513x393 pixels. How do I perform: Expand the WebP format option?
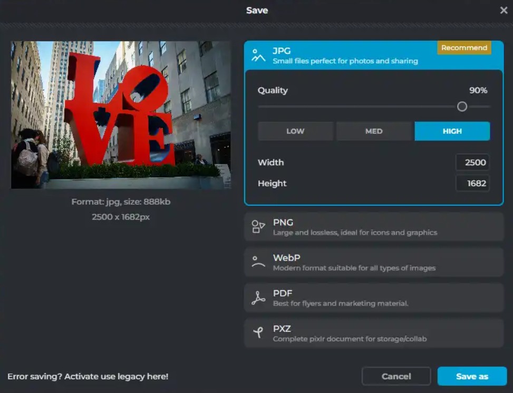[x=374, y=262]
